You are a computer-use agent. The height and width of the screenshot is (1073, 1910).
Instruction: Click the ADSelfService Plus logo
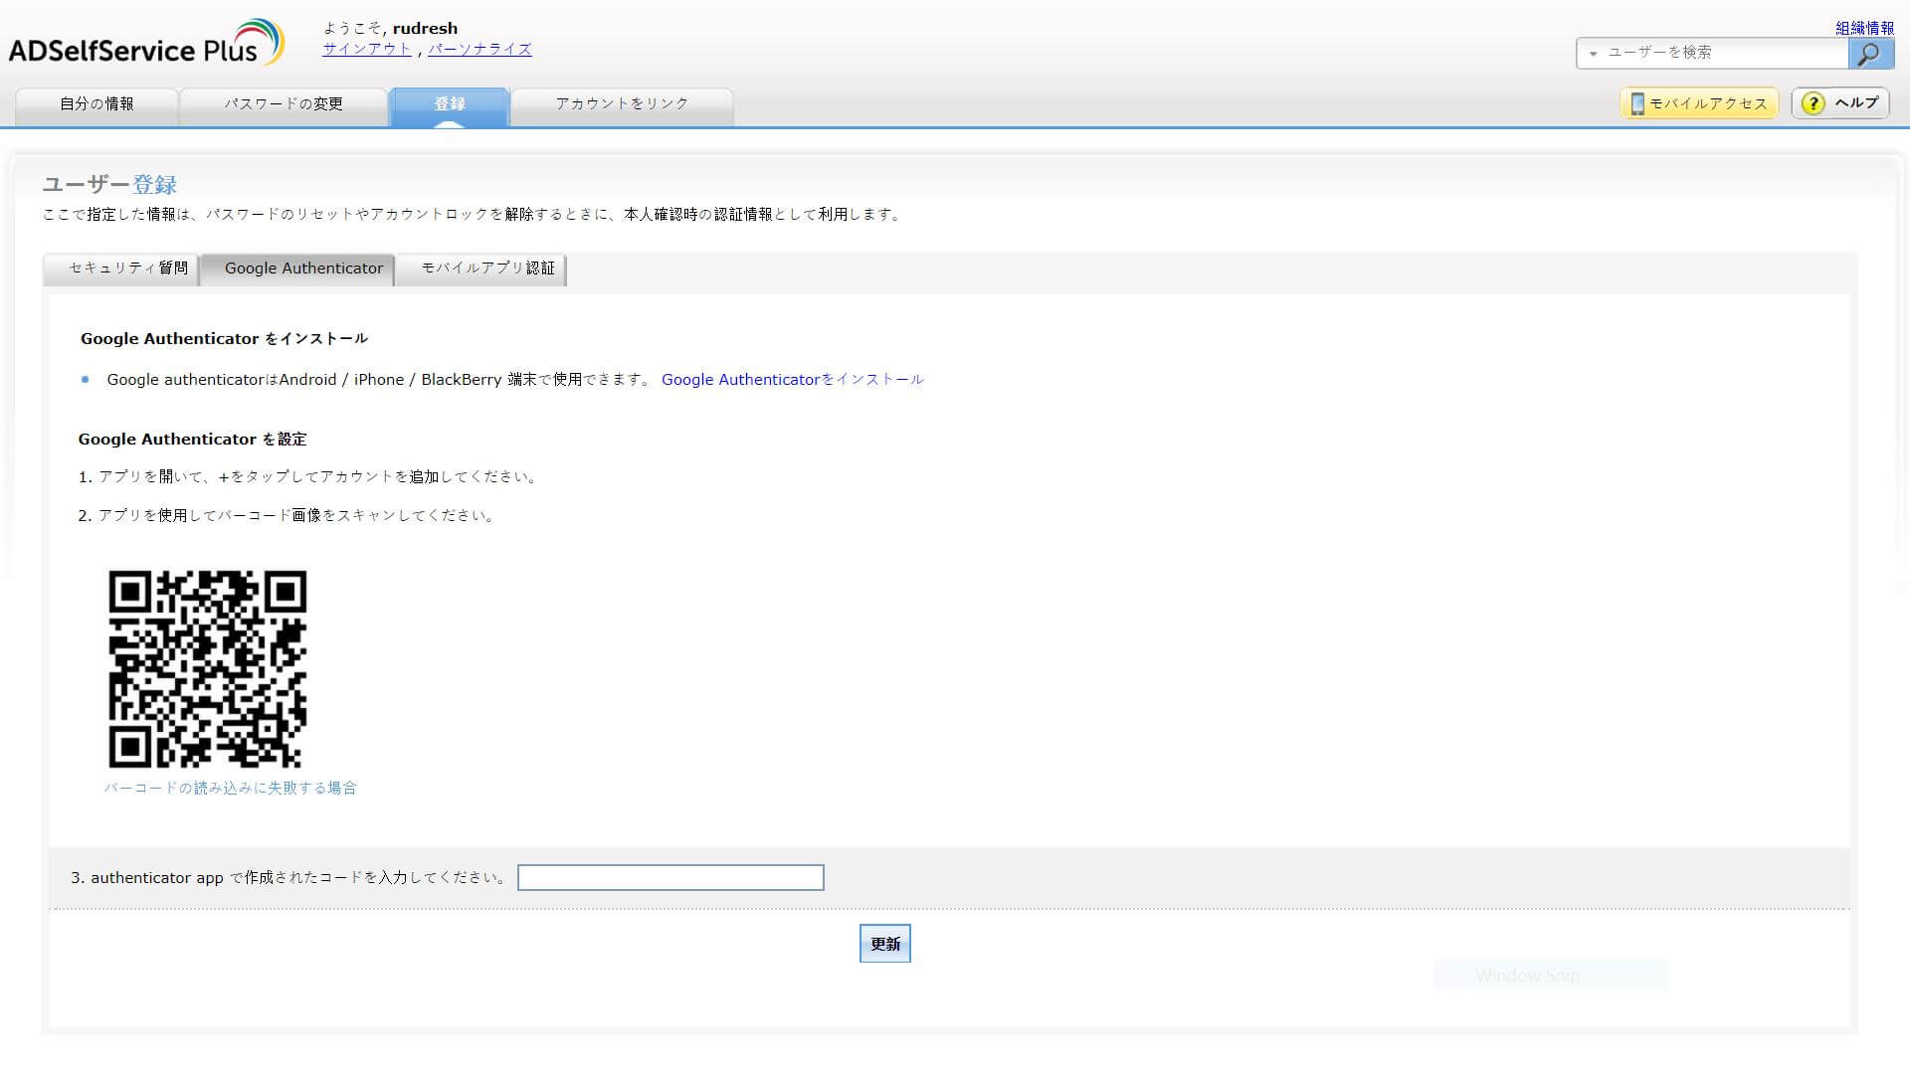point(146,44)
